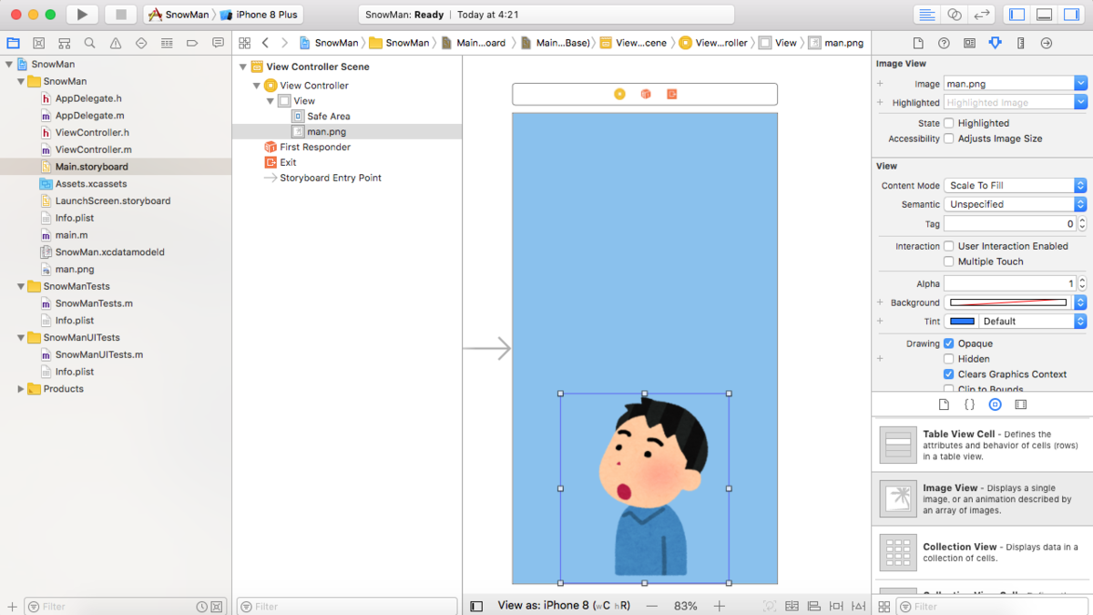Open the Connections inspector
Screen dimensions: 1093x615
coord(1046,43)
